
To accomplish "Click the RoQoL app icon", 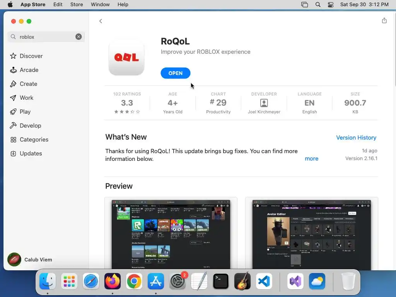I will pyautogui.click(x=126, y=57).
